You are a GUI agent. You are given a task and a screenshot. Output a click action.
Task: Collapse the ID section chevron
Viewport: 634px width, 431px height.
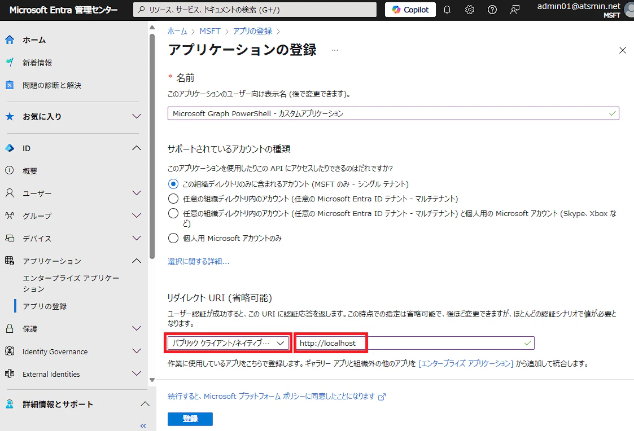pyautogui.click(x=137, y=148)
